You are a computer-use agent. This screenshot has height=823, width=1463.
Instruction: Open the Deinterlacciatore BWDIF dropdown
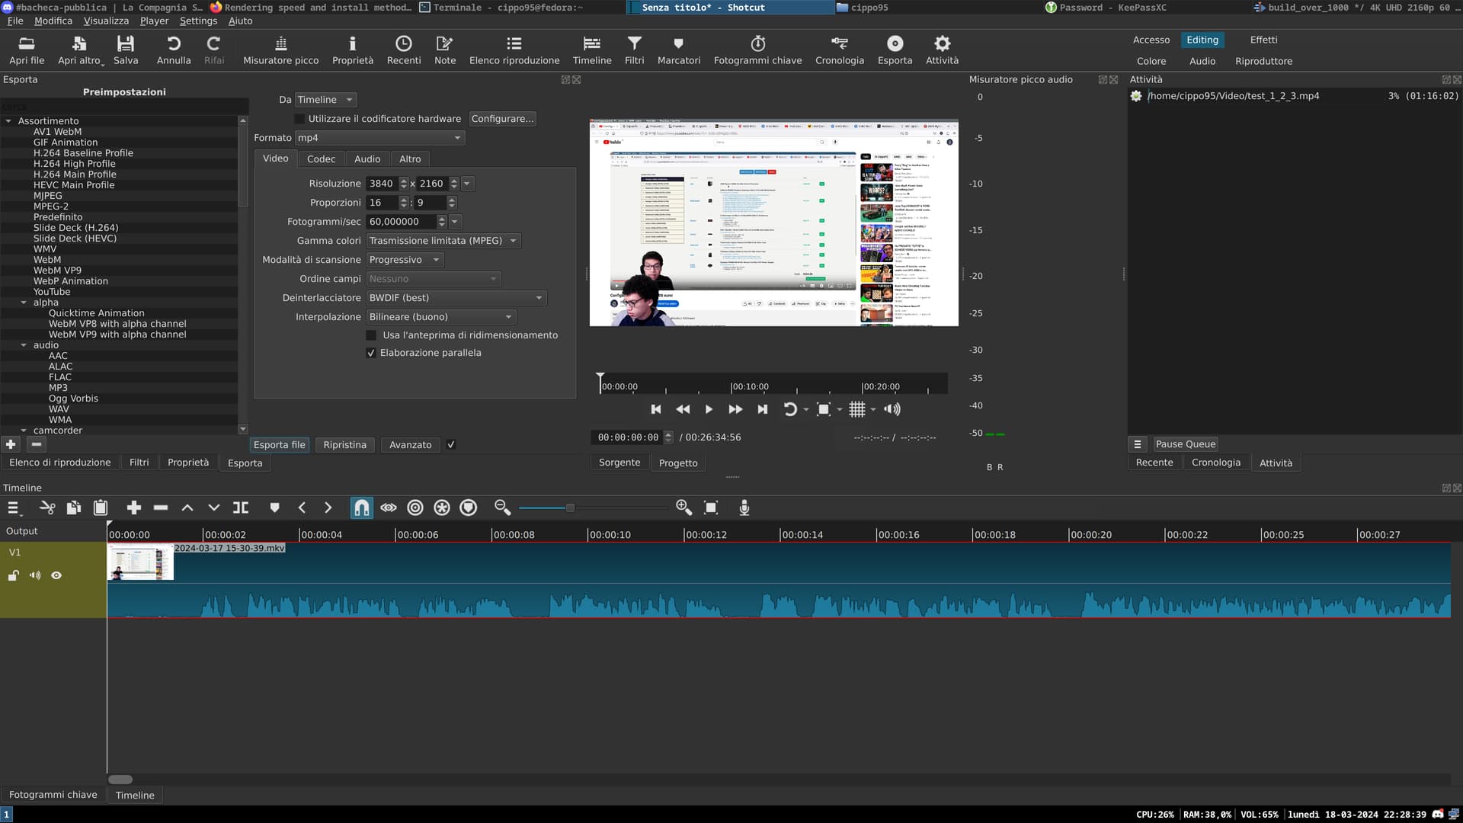[x=456, y=297]
